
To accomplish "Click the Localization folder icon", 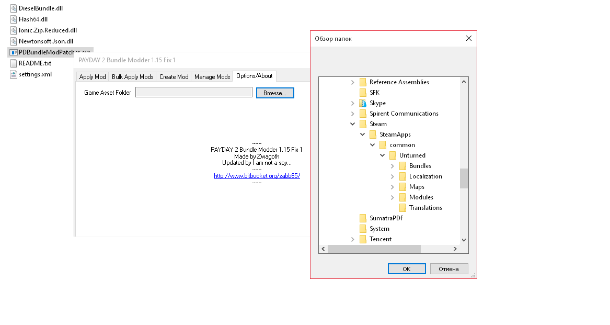I will 402,176.
